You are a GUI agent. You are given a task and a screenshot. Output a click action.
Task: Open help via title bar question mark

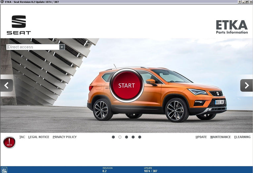[239, 2]
